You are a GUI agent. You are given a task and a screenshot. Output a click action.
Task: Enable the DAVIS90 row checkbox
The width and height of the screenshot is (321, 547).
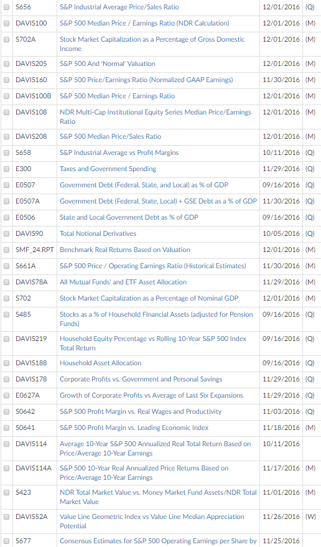coord(6,234)
